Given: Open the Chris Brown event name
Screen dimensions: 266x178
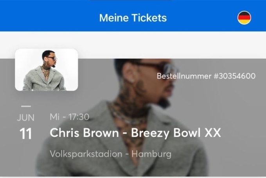Looking at the screenshot, I should pyautogui.click(x=84, y=133).
